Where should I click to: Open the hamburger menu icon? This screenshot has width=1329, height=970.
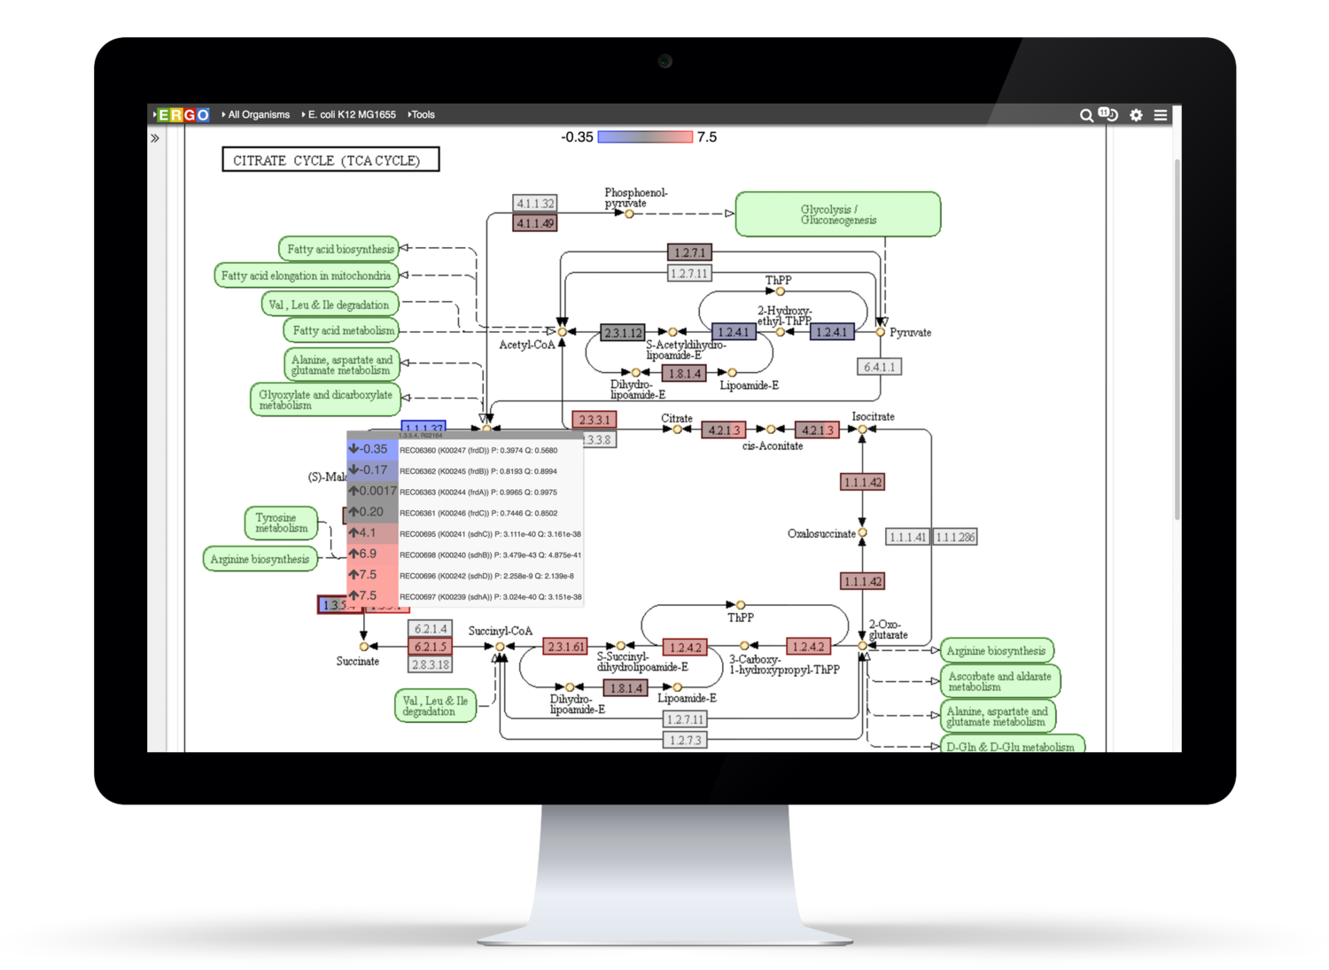(x=1161, y=115)
